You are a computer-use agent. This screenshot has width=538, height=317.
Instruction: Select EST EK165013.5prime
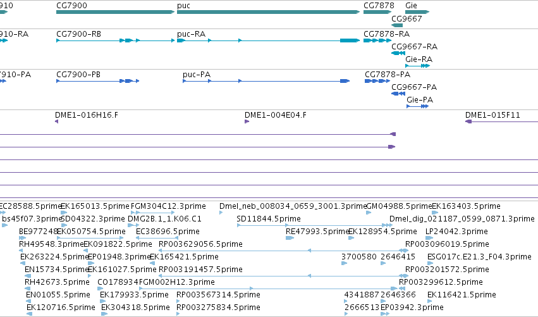coord(95,206)
